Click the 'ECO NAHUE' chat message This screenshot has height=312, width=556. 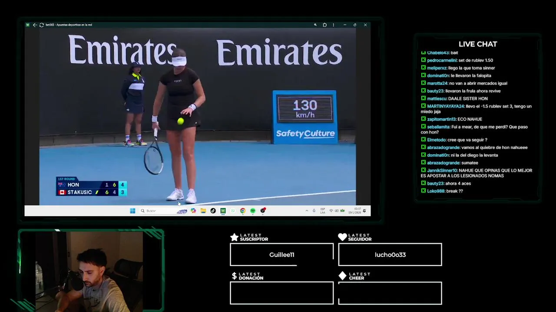pos(470,119)
